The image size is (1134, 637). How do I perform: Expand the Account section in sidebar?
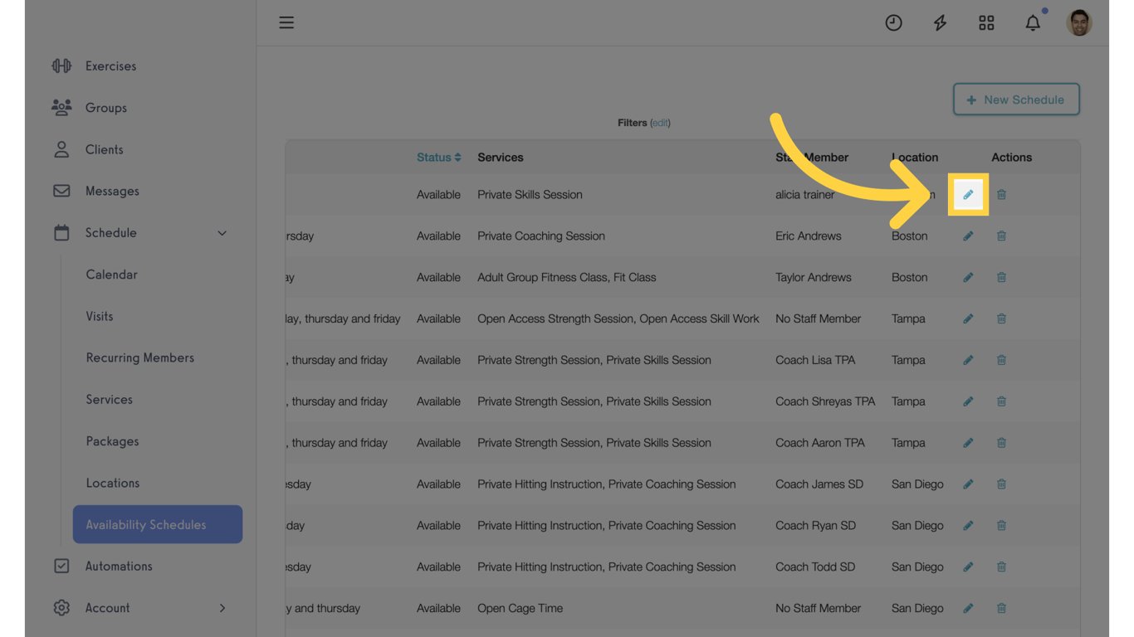(222, 608)
